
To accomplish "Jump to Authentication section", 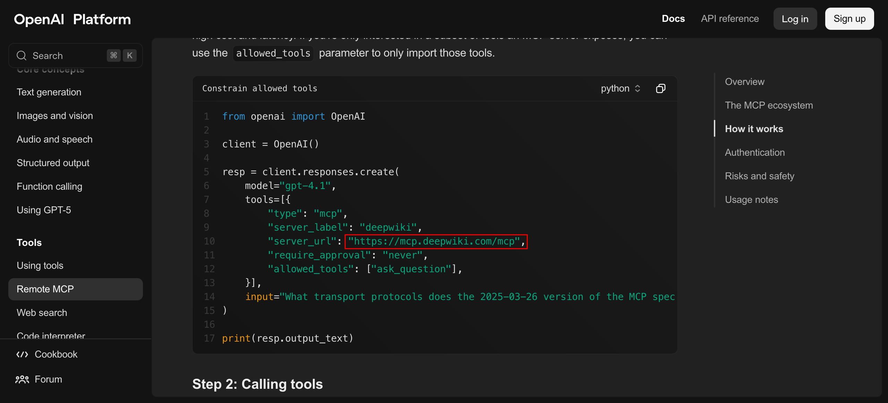I will (754, 152).
